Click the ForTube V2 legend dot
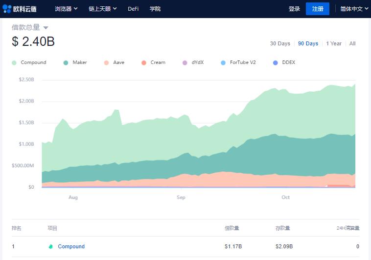The height and width of the screenshot is (260, 371). (223, 63)
